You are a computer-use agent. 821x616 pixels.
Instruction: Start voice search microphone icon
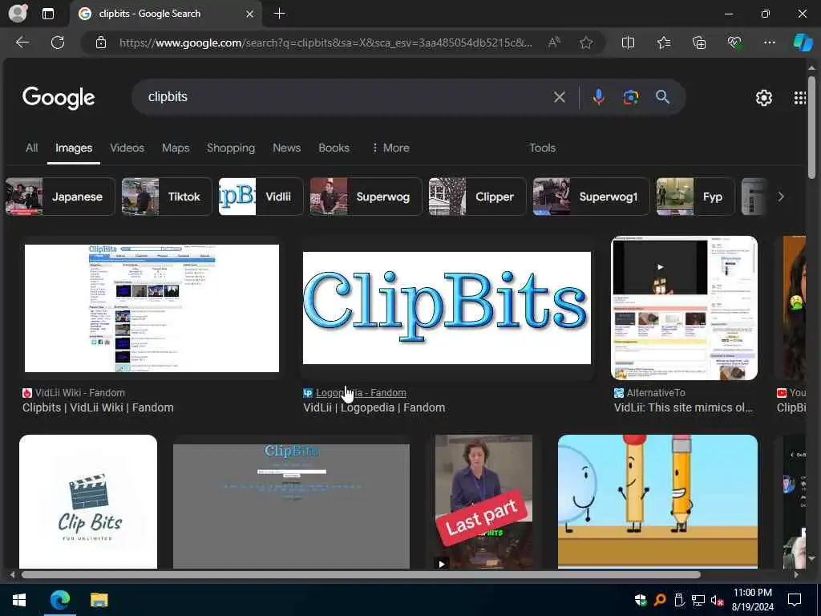pyautogui.click(x=598, y=97)
